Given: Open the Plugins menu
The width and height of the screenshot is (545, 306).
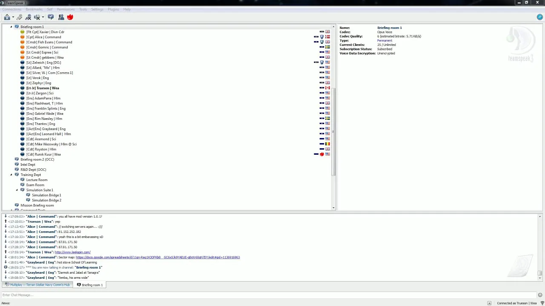Looking at the screenshot, I should point(113,9).
